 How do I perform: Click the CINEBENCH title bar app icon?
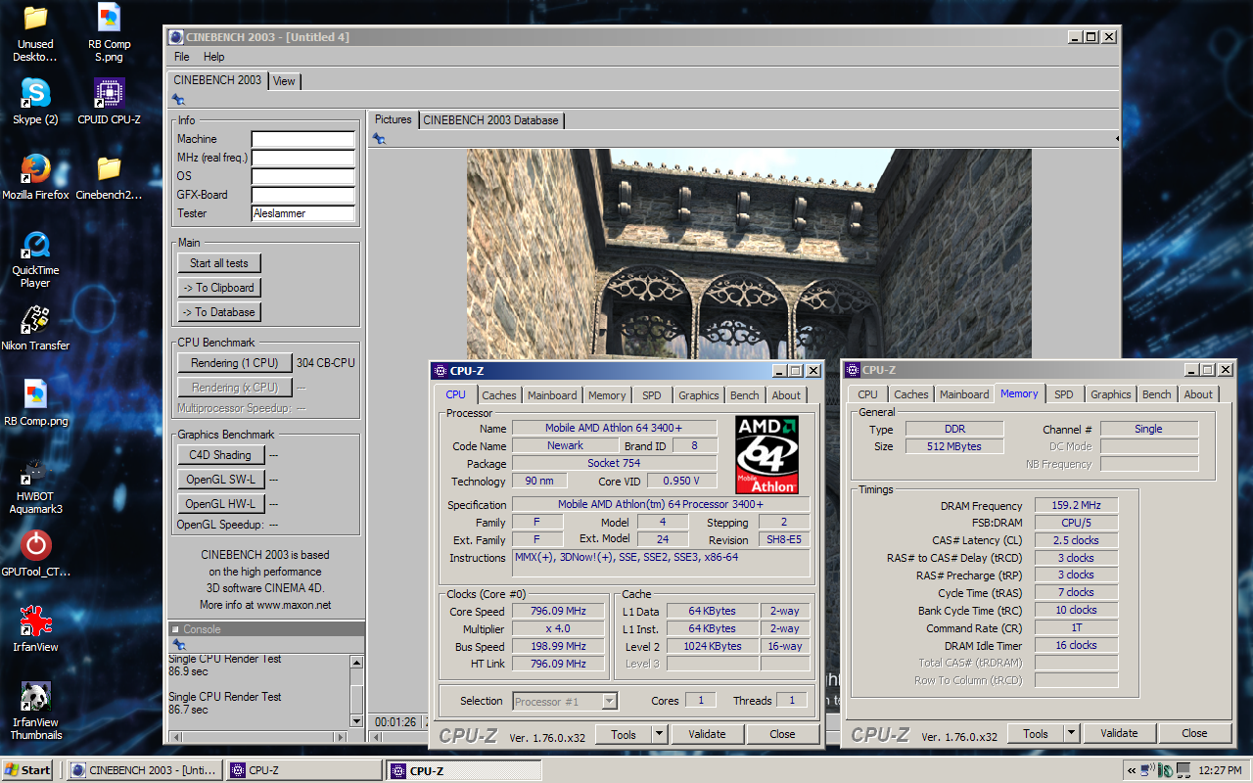175,37
